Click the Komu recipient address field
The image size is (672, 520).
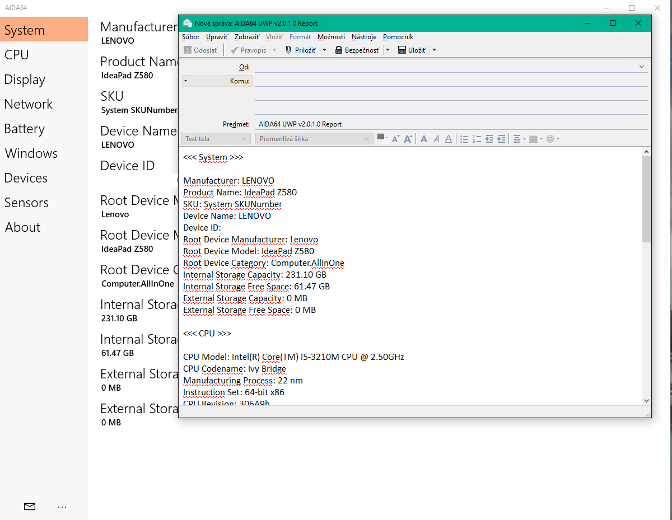[x=451, y=81]
